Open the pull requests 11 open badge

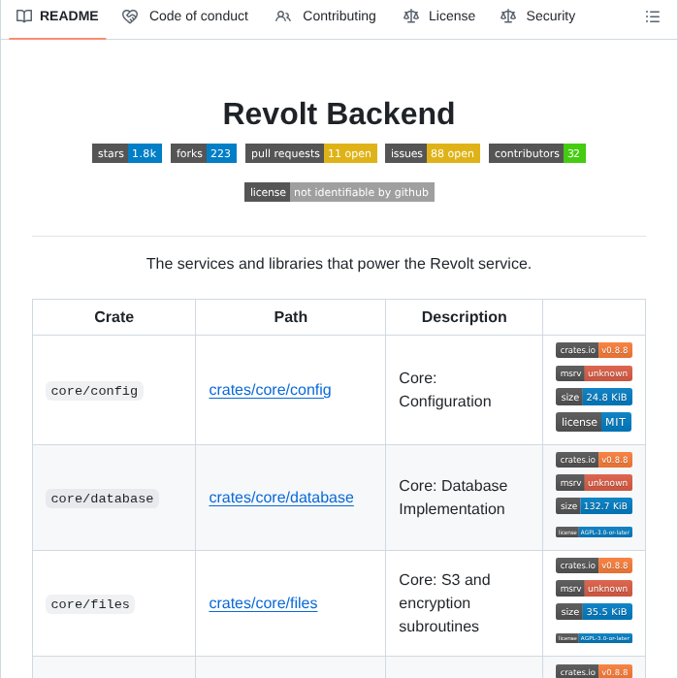click(311, 153)
